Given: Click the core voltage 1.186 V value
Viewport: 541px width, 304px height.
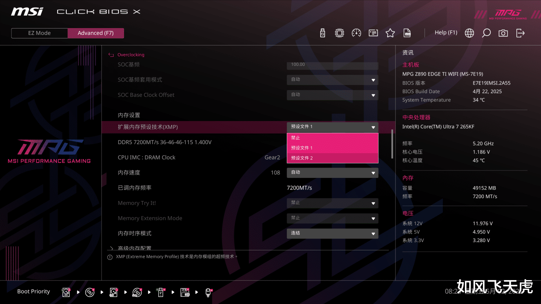Looking at the screenshot, I should [x=481, y=152].
